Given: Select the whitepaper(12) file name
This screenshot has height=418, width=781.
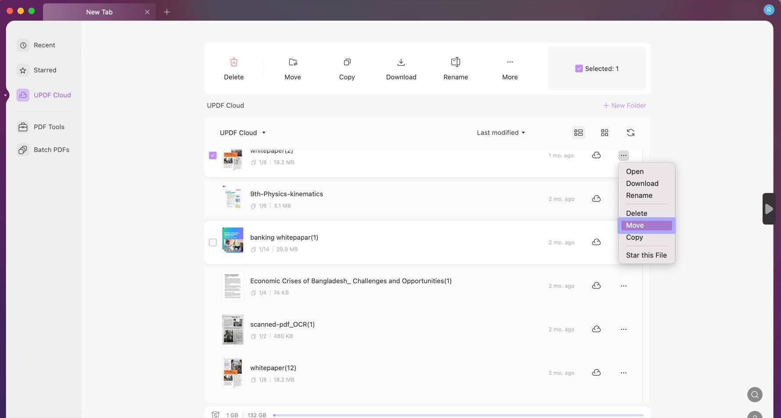Looking at the screenshot, I should (x=273, y=368).
